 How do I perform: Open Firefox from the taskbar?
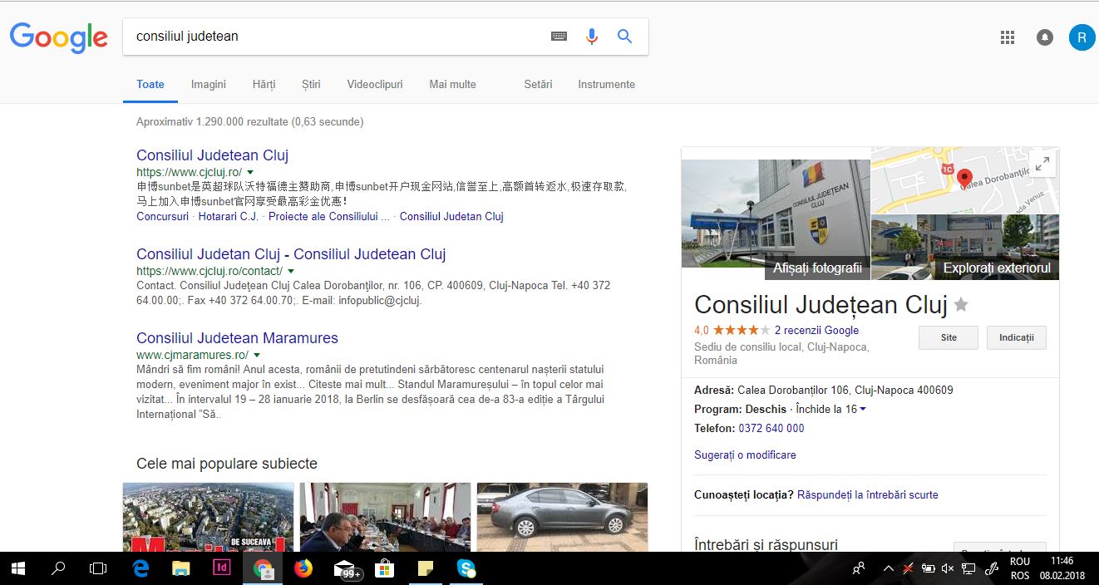tap(303, 568)
